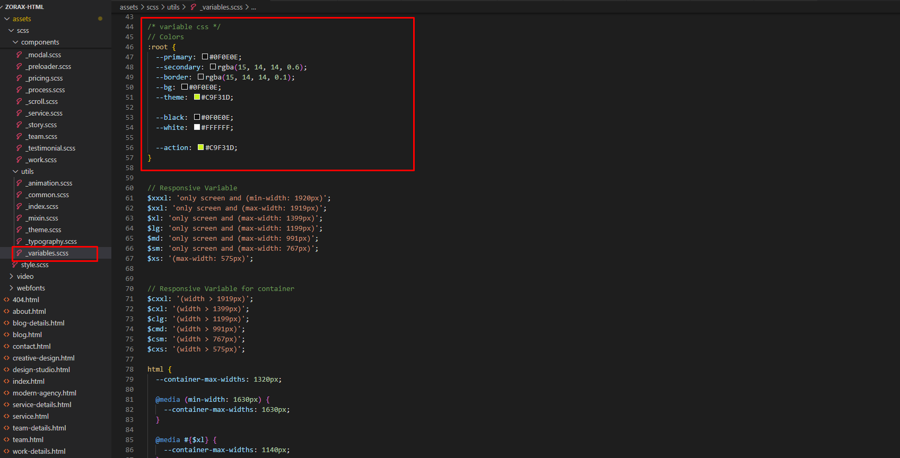Click the scss breadcrumb segment
Viewport: 900px width, 458px height.
click(153, 7)
